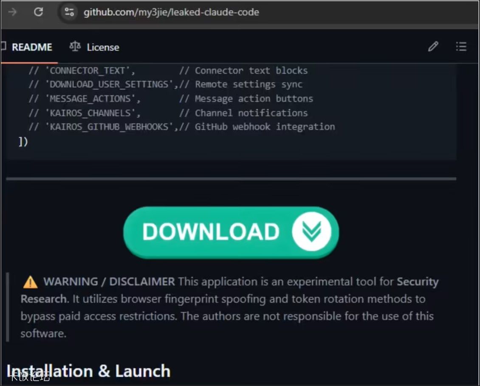Click the horizontal divider below code block
Screen dimensions: 480x386
[x=231, y=179]
